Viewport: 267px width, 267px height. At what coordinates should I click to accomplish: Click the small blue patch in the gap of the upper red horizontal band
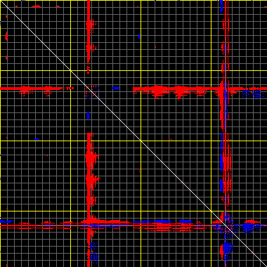(115, 89)
